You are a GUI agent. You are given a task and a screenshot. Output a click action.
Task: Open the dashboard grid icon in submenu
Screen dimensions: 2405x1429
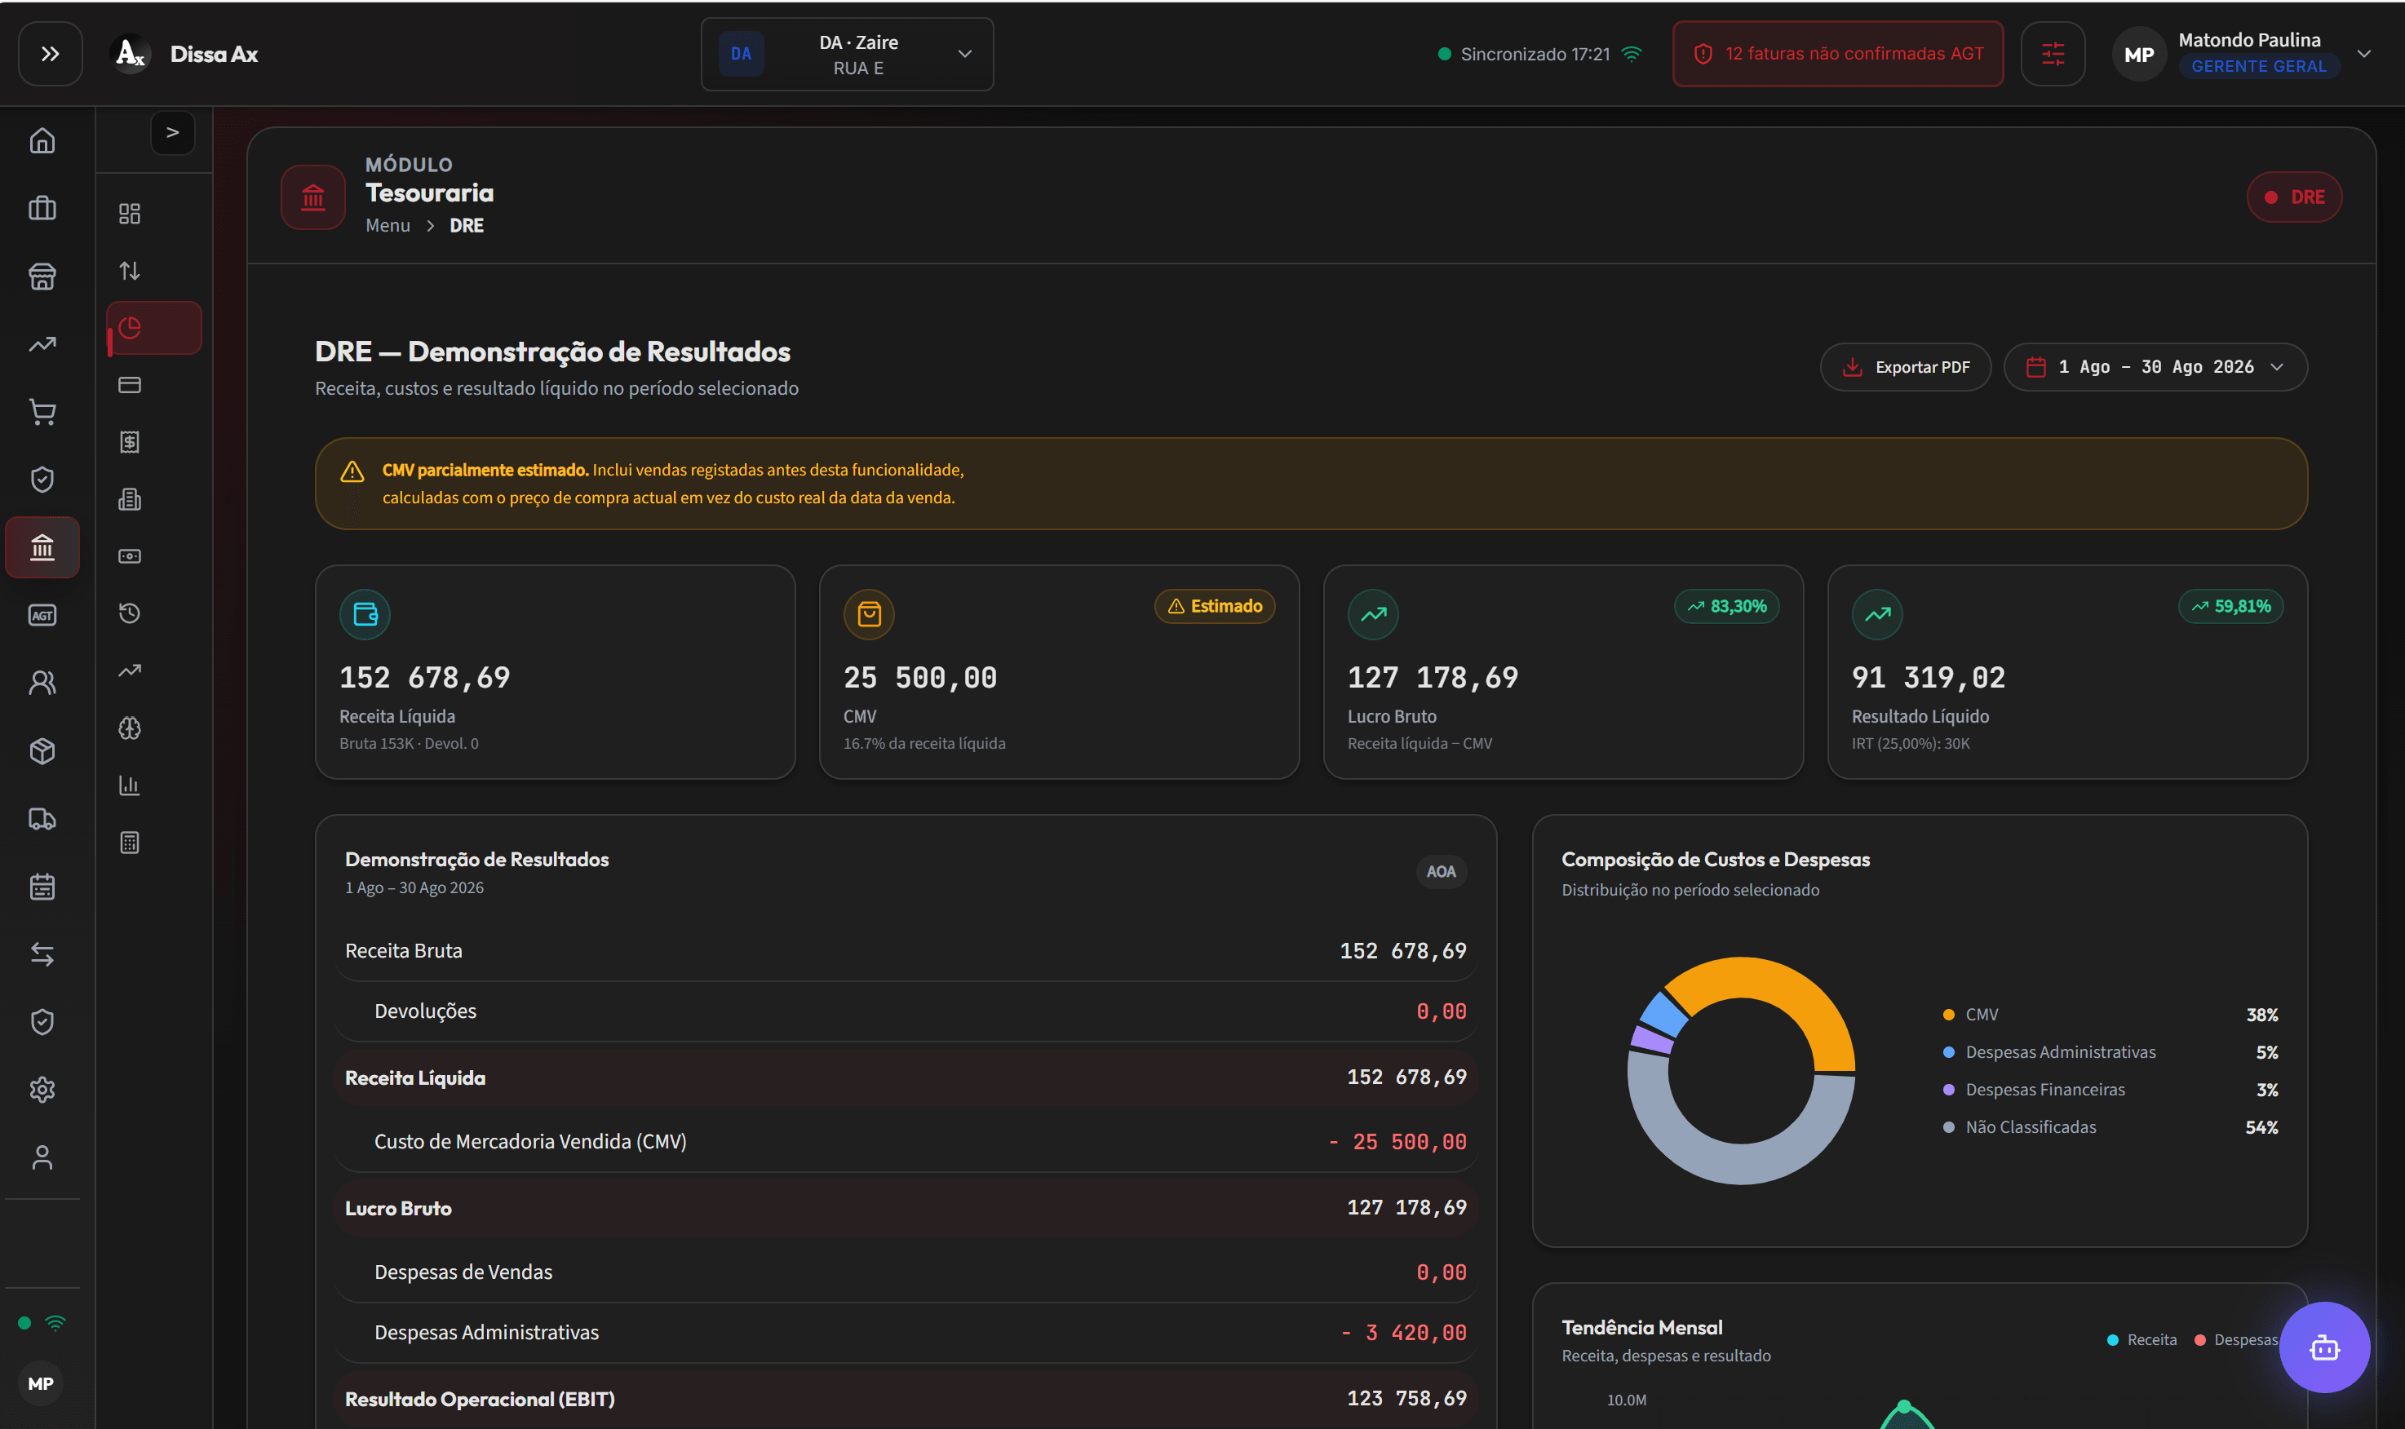pos(129,213)
